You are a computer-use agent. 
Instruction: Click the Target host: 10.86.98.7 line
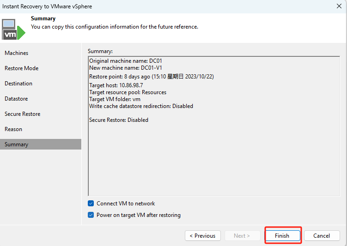tap(116, 85)
